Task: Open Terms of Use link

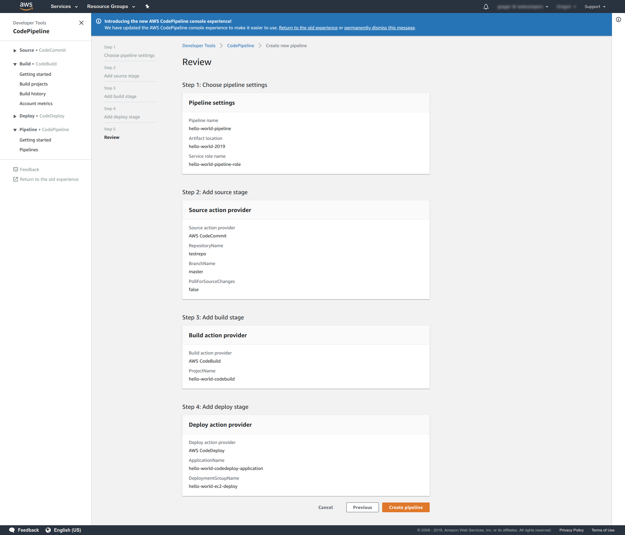Action: click(603, 530)
